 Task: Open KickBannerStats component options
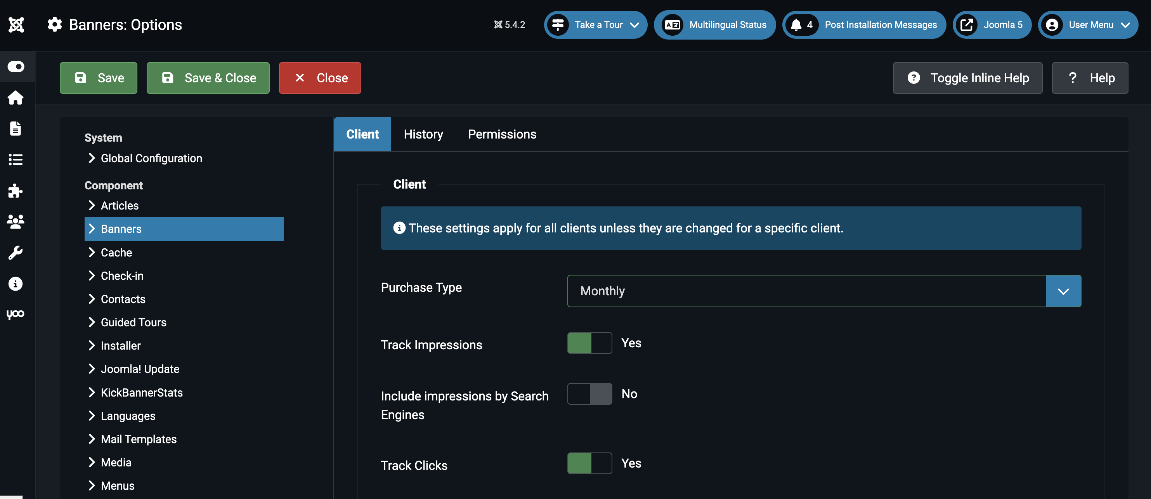(x=142, y=393)
